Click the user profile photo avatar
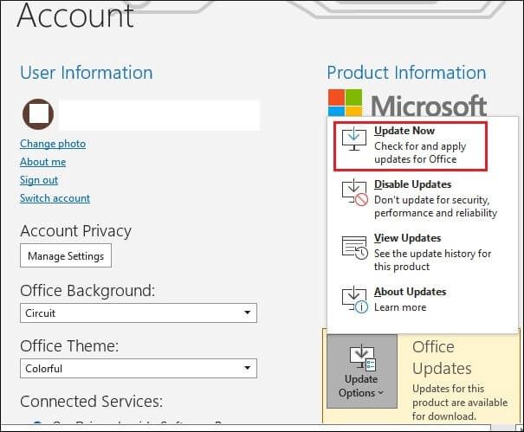The width and height of the screenshot is (524, 432). 38,114
